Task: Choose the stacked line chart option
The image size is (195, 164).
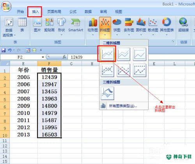Action: click(x=124, y=54)
